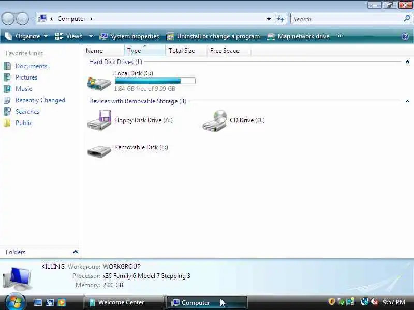Viewport: 414px width, 310px height.
Task: Click Switch between windows in Quick Launch
Action: click(x=50, y=302)
